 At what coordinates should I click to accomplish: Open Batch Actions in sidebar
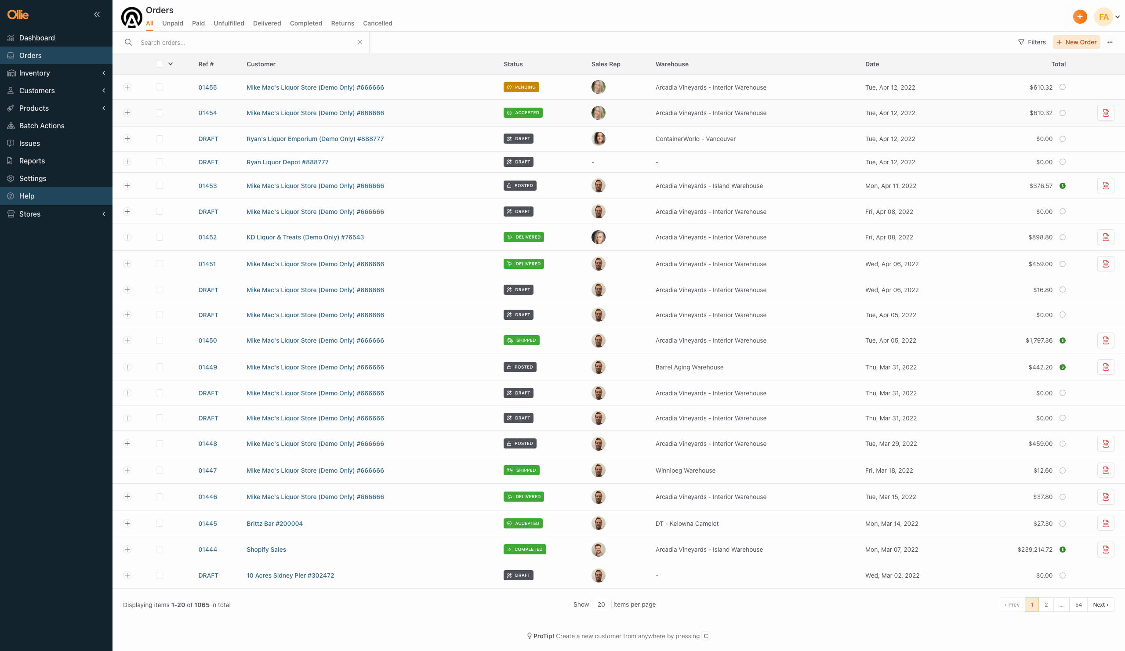pos(41,126)
